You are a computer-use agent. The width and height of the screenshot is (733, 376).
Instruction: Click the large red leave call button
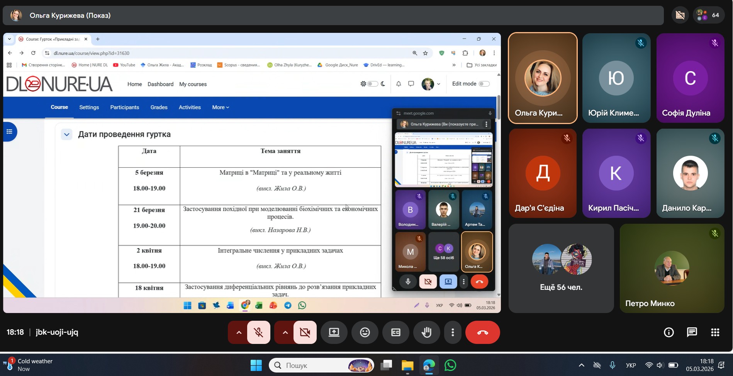click(482, 332)
